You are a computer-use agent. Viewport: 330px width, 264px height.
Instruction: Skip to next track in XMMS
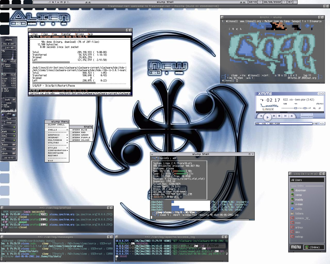[x=285, y=116]
